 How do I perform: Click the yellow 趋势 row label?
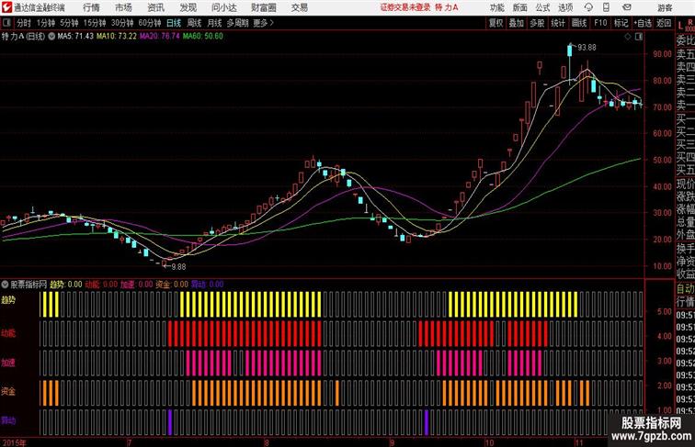click(x=8, y=300)
